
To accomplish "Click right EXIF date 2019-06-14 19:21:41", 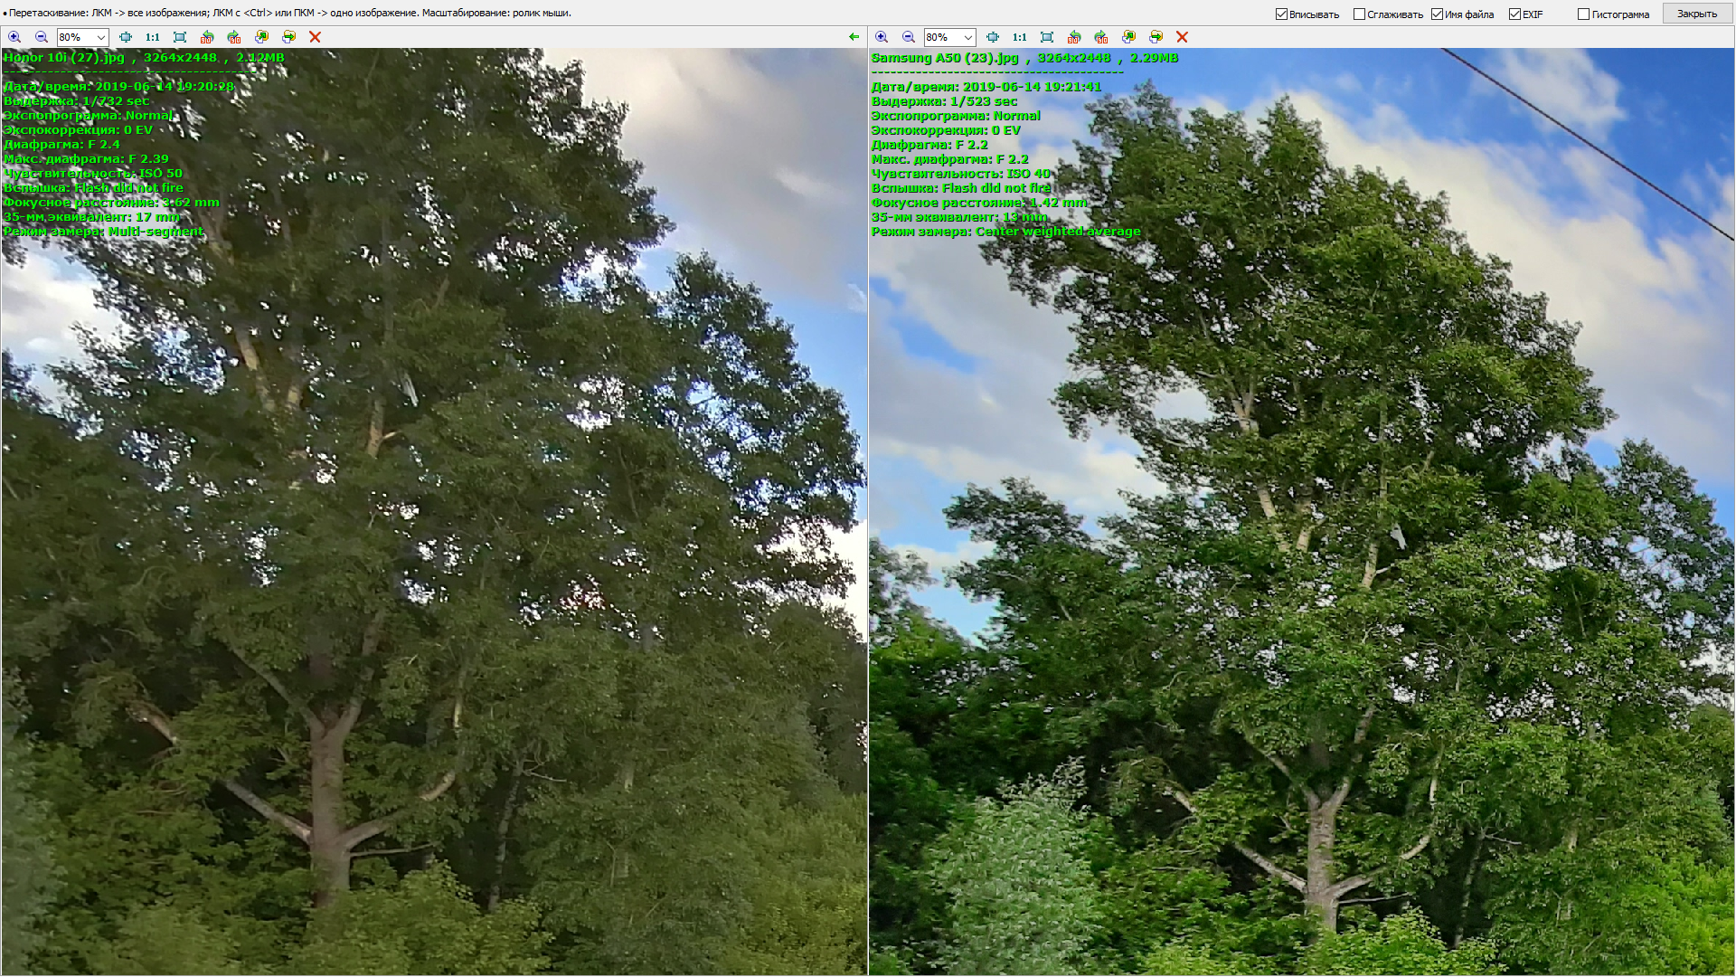I will coord(1032,87).
